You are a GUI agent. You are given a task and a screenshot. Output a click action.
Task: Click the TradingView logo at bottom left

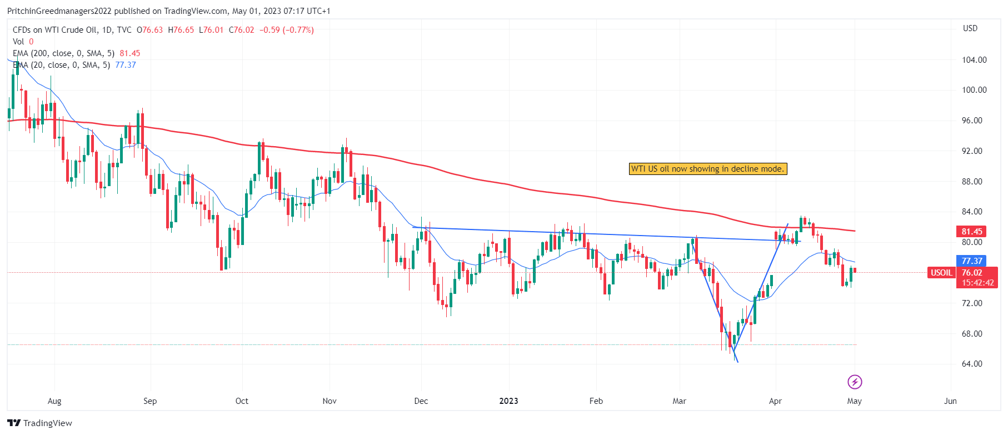[x=40, y=423]
